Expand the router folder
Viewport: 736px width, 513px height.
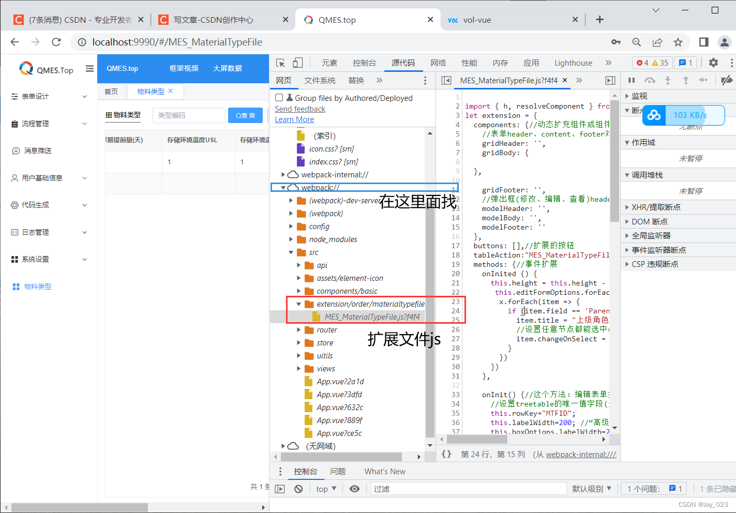pos(298,330)
